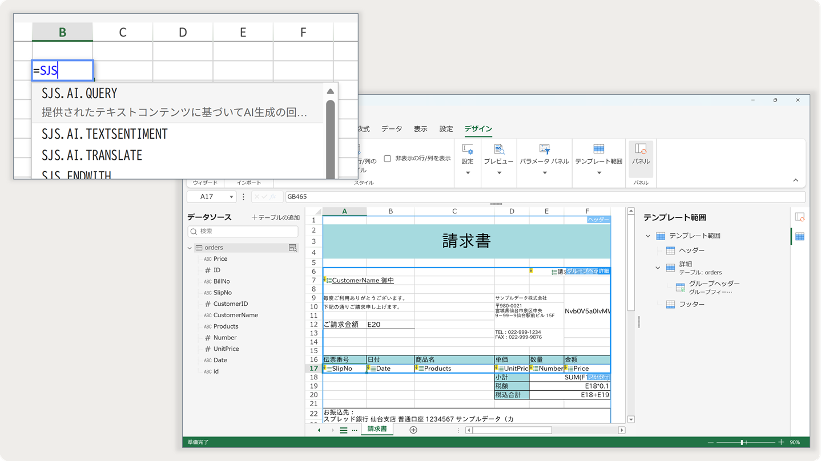Click the search magnifier in data source panel
This screenshot has width=821, height=461.
[x=194, y=232]
